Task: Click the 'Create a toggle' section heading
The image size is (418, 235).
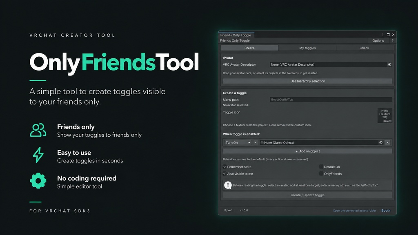Action: pyautogui.click(x=235, y=93)
